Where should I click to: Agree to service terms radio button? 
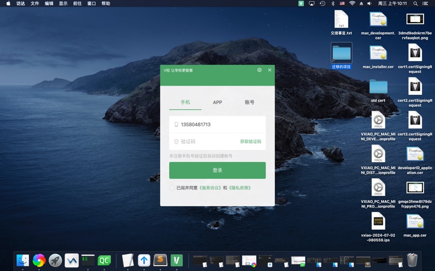pos(172,188)
